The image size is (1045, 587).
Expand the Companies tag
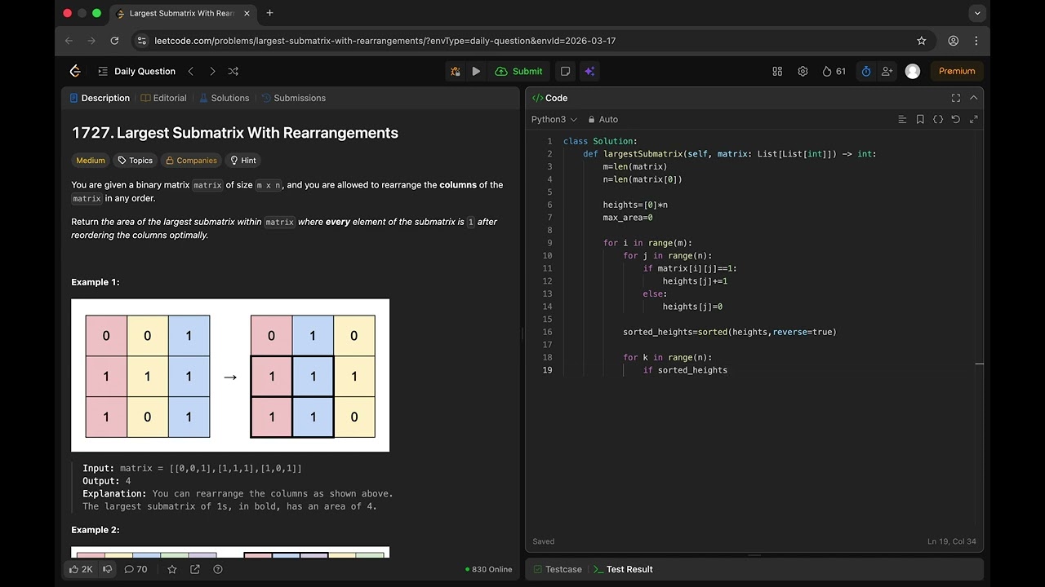[x=191, y=161]
